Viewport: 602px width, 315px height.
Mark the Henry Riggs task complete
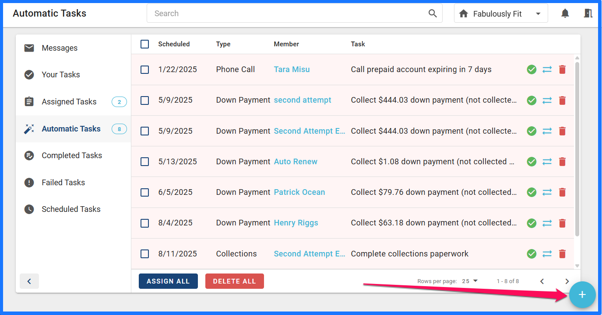[x=532, y=223]
